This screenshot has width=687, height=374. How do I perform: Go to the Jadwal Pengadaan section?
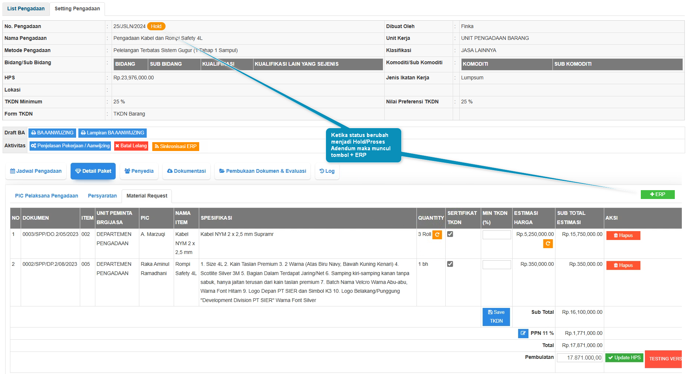(x=36, y=171)
